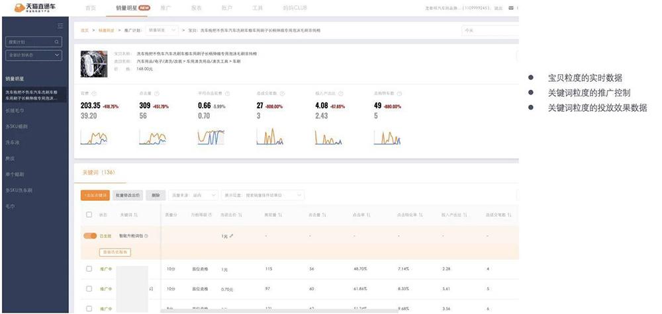Click the orange 添加关键词 button
This screenshot has height=314, width=662.
[95, 196]
